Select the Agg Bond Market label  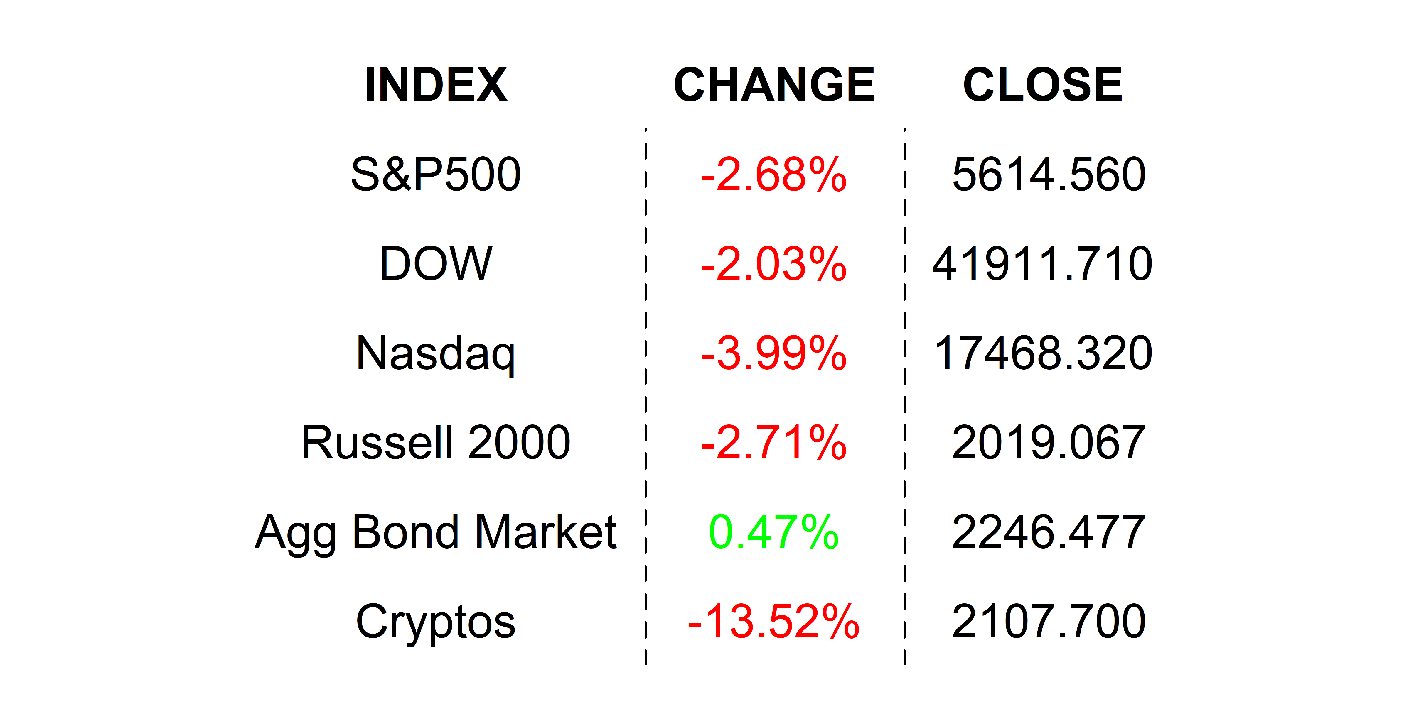click(436, 532)
